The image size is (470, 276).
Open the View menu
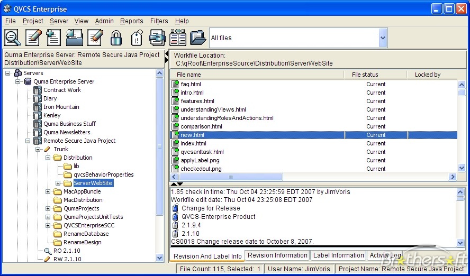[x=82, y=21]
